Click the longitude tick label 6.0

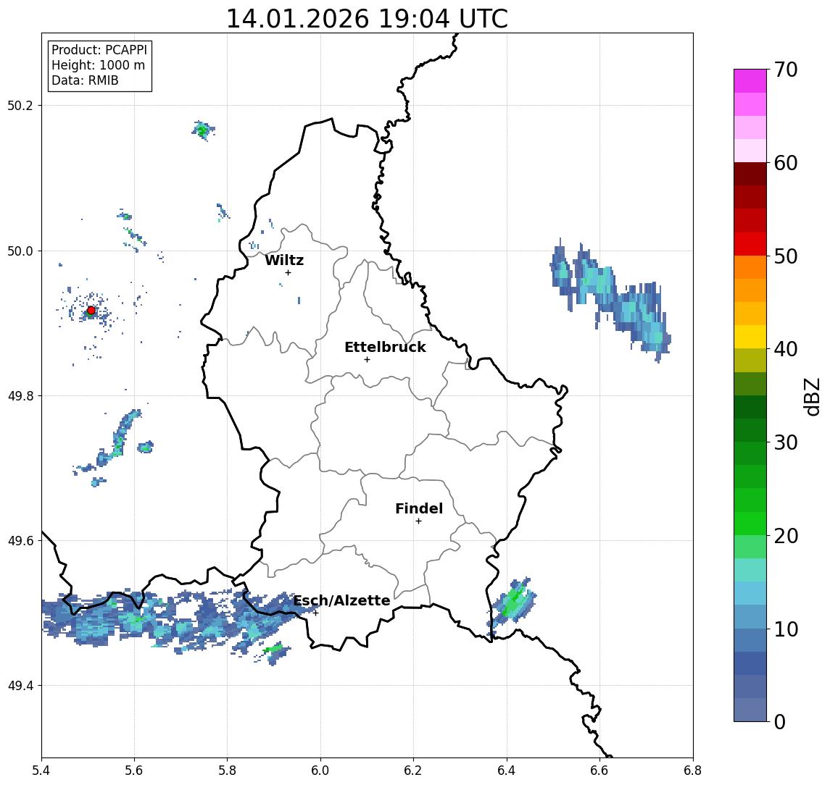[x=321, y=771]
